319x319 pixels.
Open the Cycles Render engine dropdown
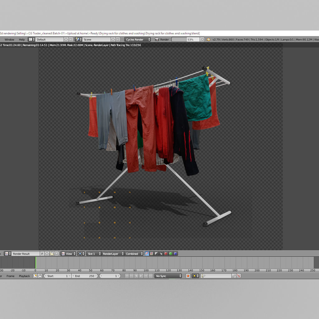pos(137,40)
